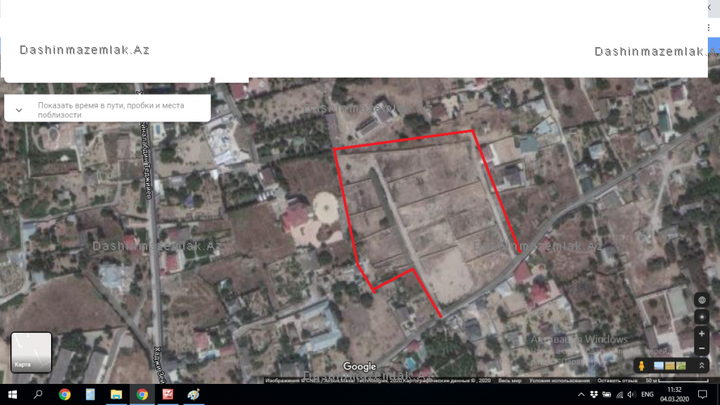Open the first photo thumbnail in imagery strip
The image size is (720, 405).
pos(658,366)
